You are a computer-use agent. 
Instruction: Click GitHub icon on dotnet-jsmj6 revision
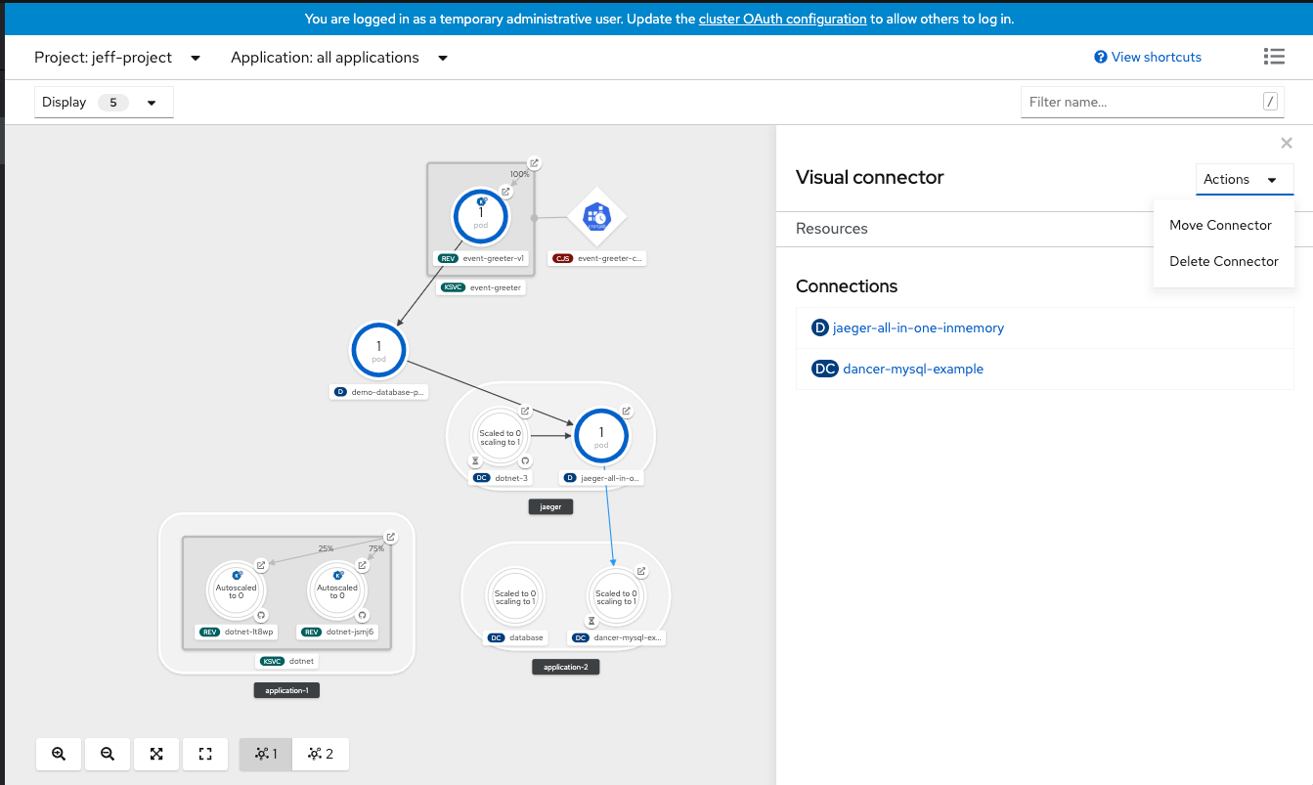[x=363, y=615]
